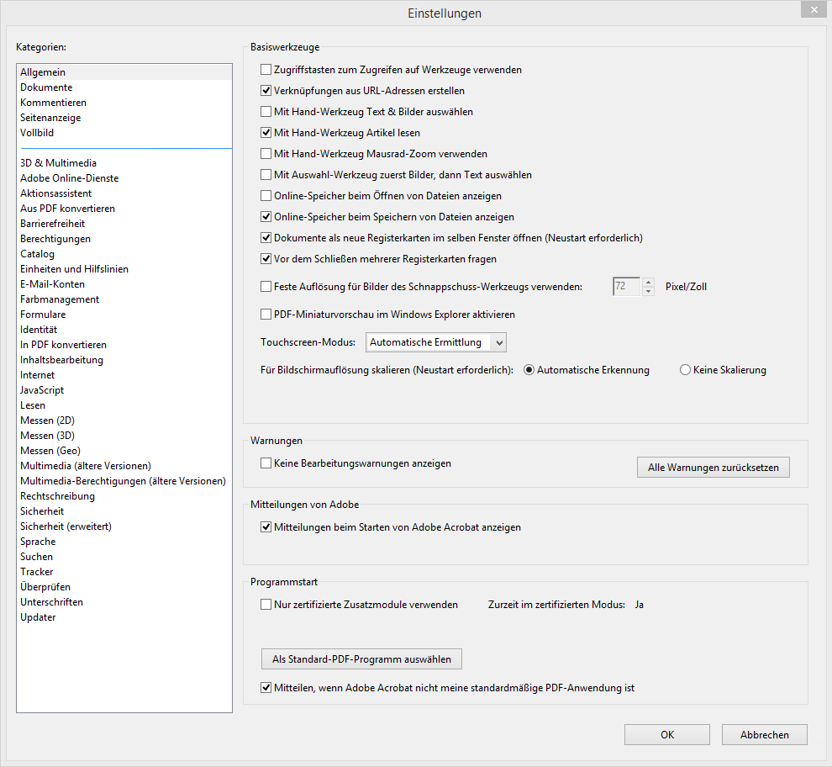
Task: Select Vollbild category
Action: 124,133
